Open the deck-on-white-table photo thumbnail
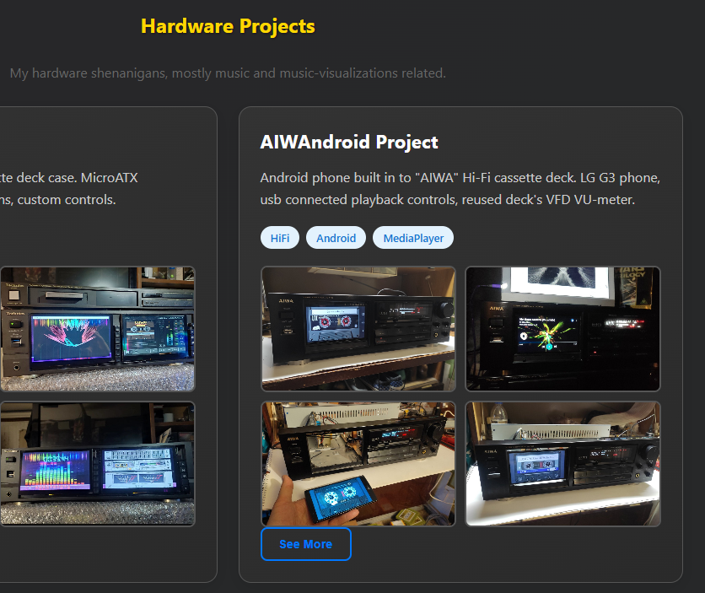This screenshot has width=705, height=593. [562, 463]
